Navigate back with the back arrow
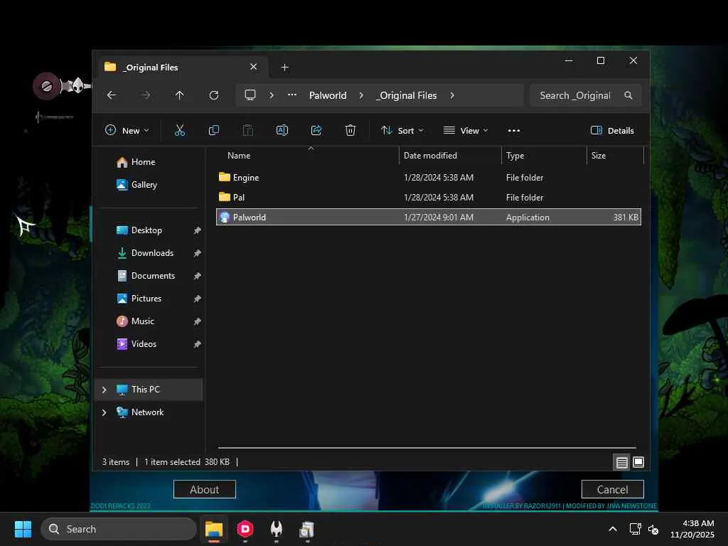The height and width of the screenshot is (546, 728). click(112, 95)
